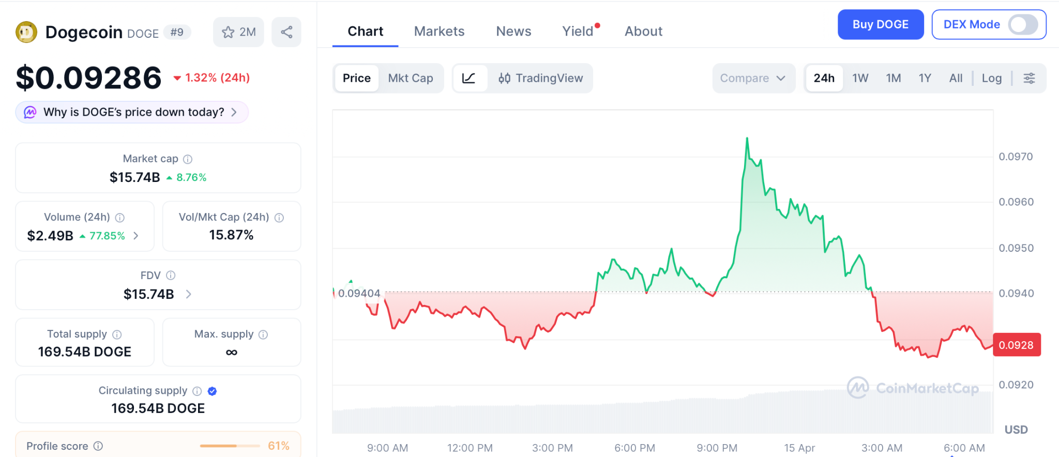
Task: Switch to the Markets tab
Action: 439,32
